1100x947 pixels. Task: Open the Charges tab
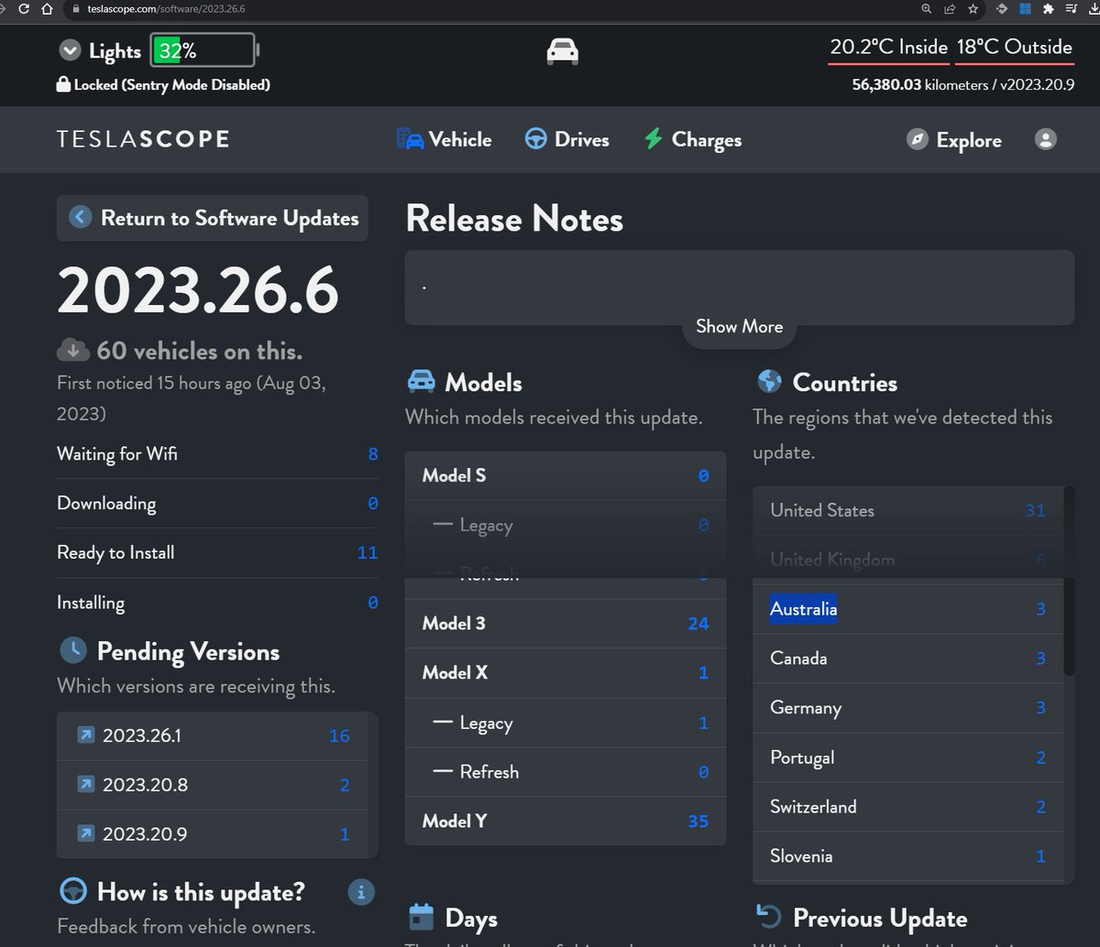pyautogui.click(x=693, y=139)
